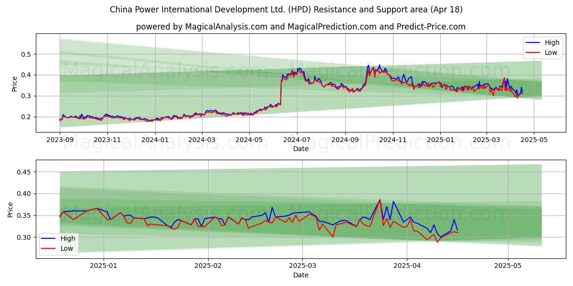Click the 0.40 price tick on bottom chart
This screenshot has width=573, height=286.
pos(25,194)
